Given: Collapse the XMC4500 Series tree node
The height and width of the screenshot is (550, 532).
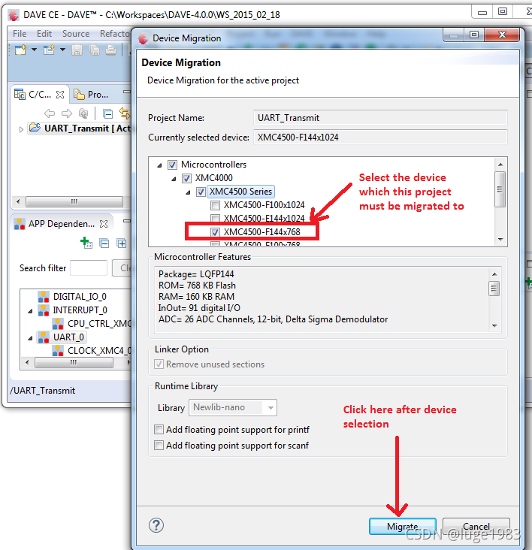Looking at the screenshot, I should tap(188, 192).
